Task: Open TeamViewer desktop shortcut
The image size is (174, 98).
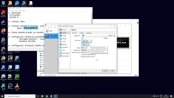Action: tap(17, 68)
